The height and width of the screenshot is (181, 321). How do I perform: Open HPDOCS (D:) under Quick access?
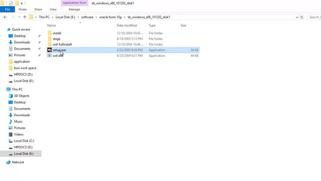tap(23, 74)
